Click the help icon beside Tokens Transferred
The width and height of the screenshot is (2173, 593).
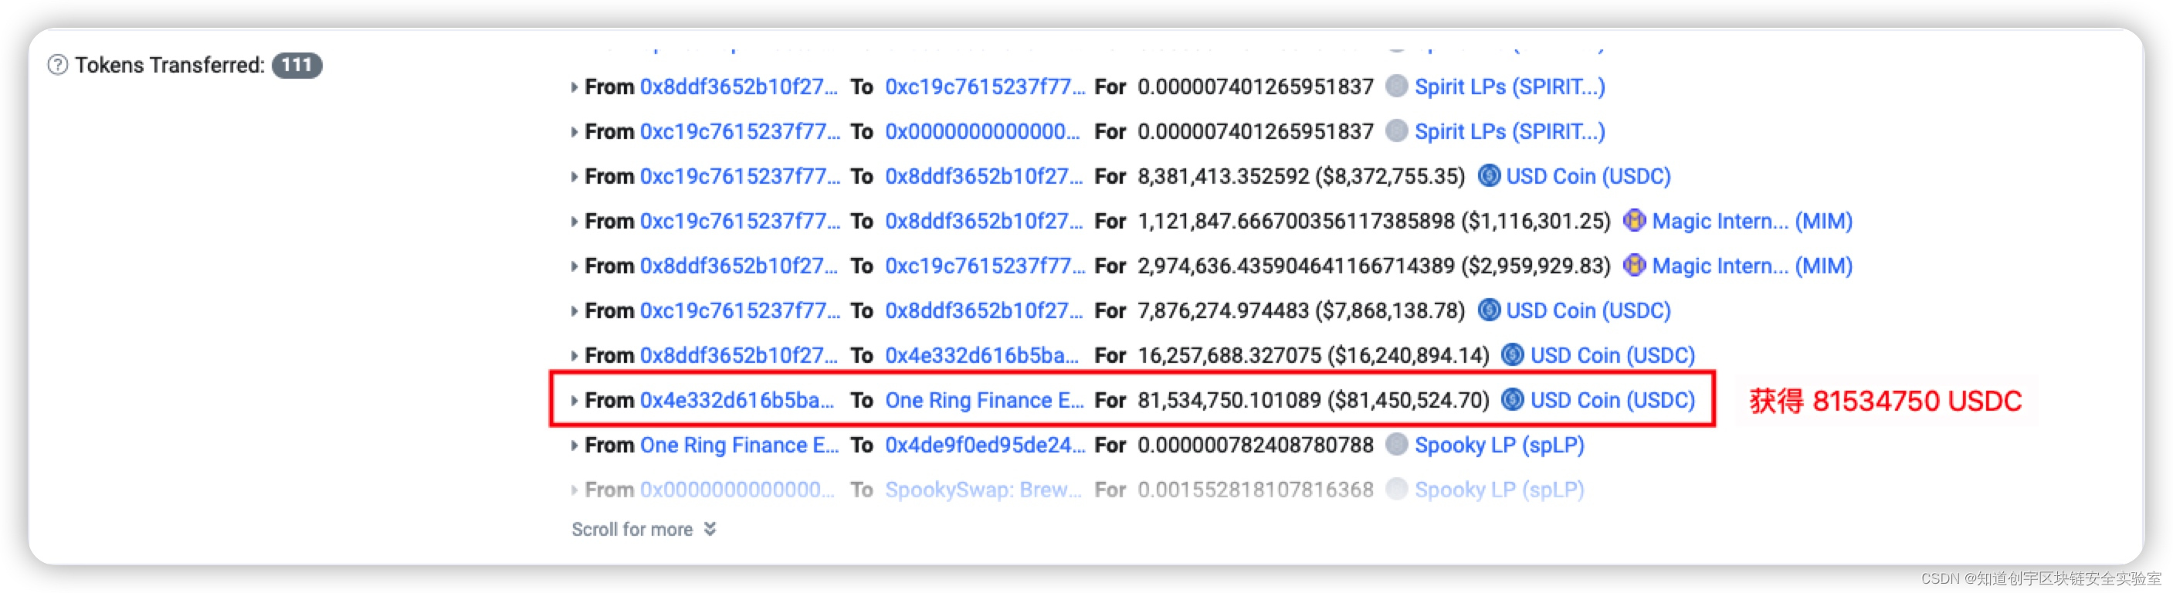click(x=57, y=65)
